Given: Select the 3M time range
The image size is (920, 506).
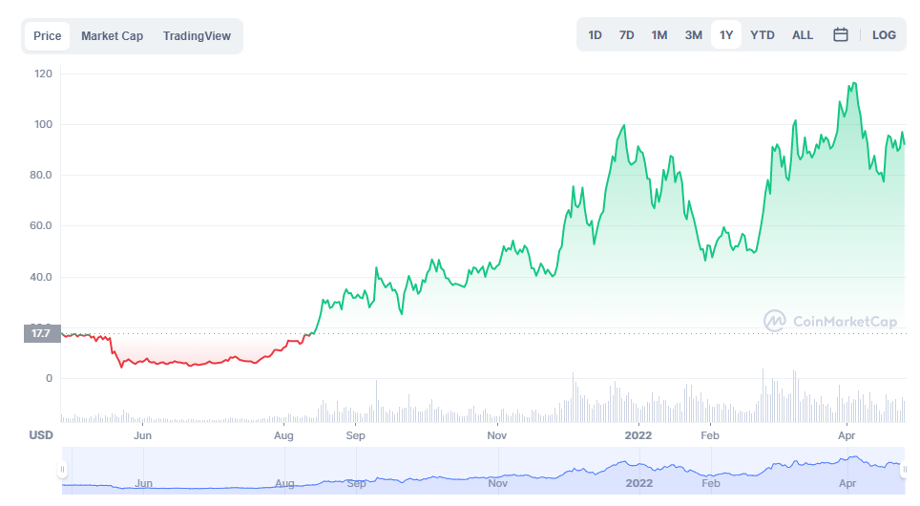Looking at the screenshot, I should [693, 35].
